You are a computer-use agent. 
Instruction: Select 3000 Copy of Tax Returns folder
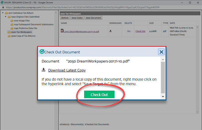pyautogui.click(x=23, y=36)
